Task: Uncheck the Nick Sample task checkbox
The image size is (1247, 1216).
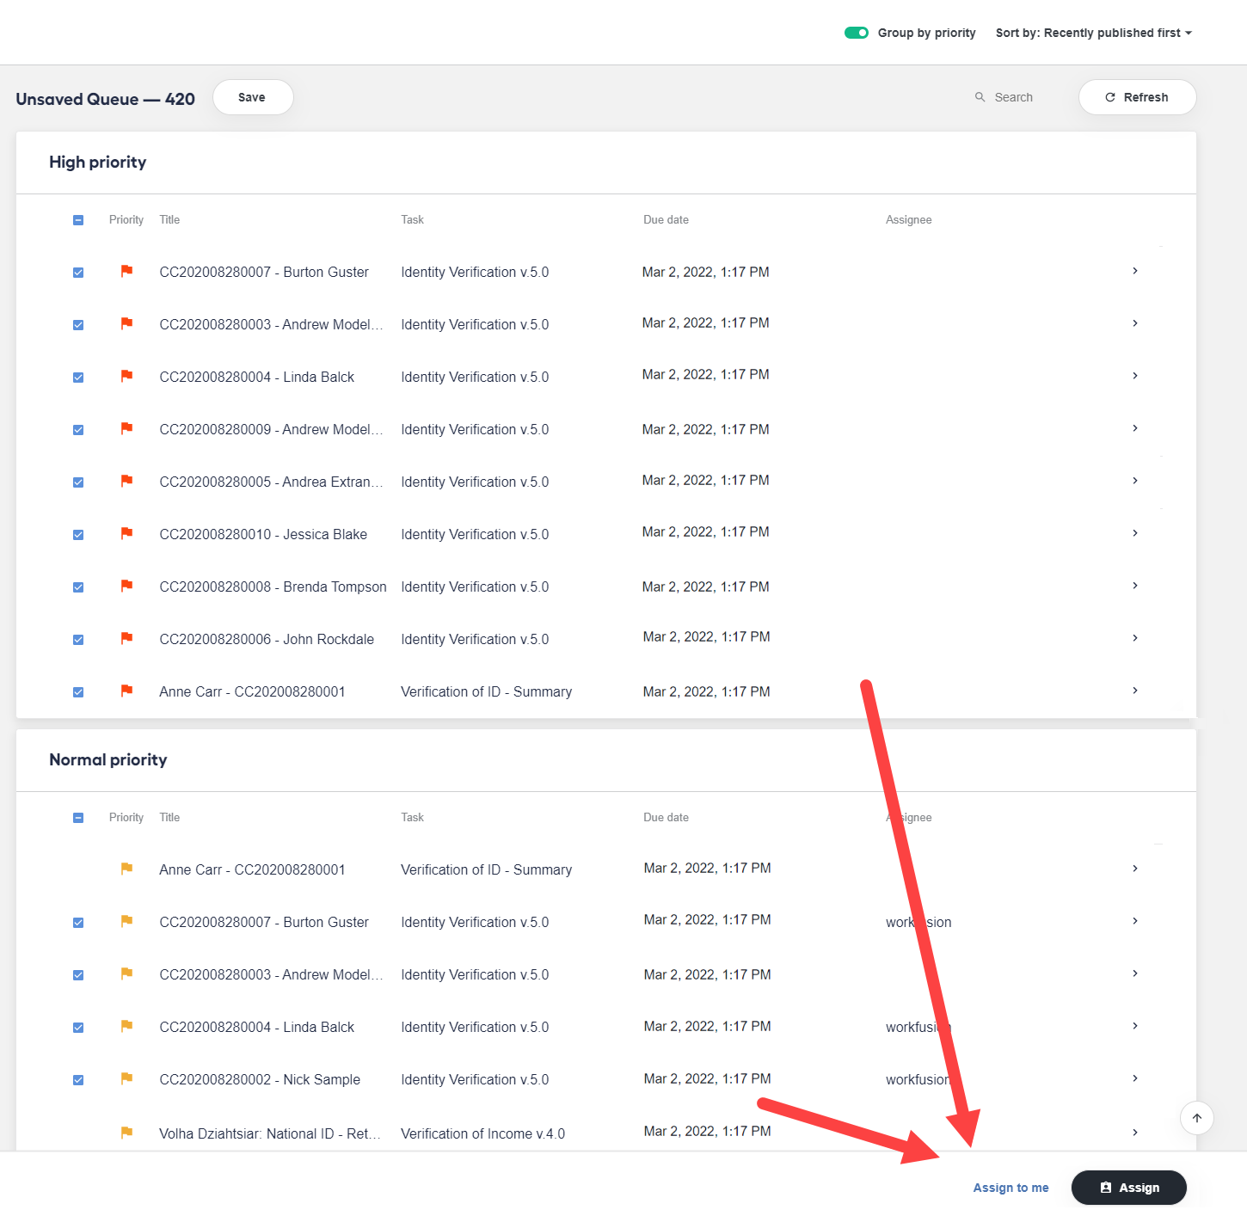Action: [78, 1080]
